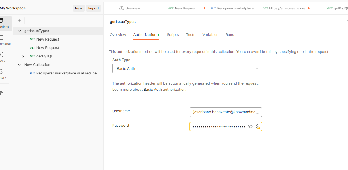Go to the Variables tab
The image size is (348, 170).
coord(210,35)
